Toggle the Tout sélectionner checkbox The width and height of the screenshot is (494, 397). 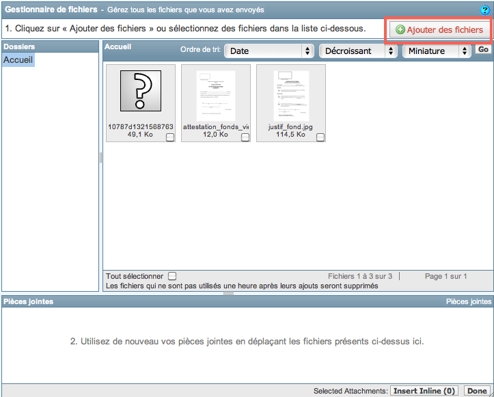(172, 276)
